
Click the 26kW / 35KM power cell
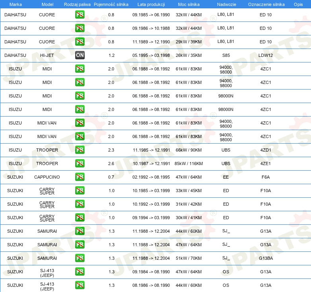tap(189, 55)
